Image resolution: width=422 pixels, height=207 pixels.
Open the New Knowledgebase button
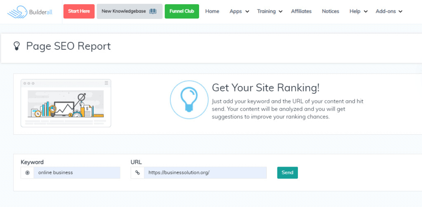point(129,11)
